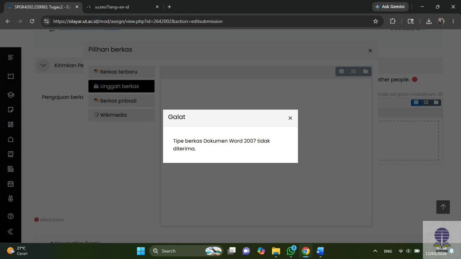
Task: Show submission files as icons
Action: pos(416,102)
